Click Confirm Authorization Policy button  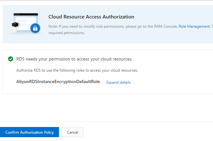coord(29,132)
